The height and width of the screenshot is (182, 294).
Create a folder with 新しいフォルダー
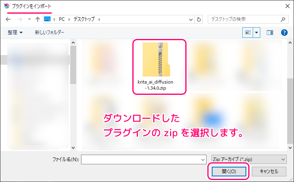pos(49,33)
